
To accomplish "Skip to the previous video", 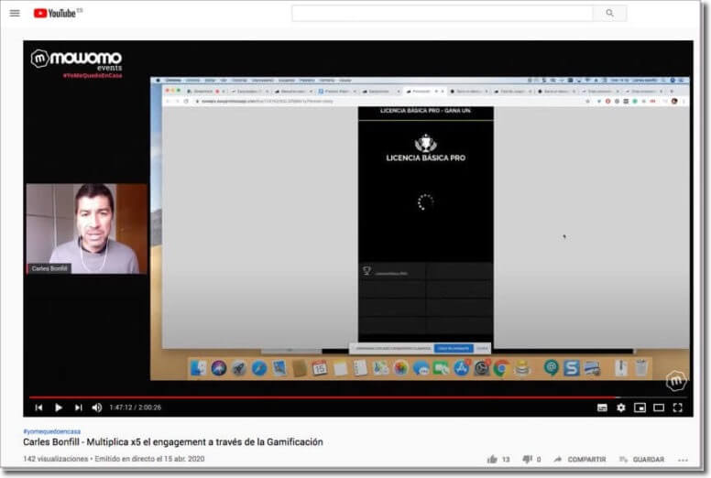I will pyautogui.click(x=39, y=407).
